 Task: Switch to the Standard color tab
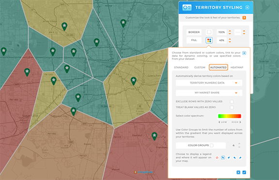pyautogui.click(x=181, y=68)
